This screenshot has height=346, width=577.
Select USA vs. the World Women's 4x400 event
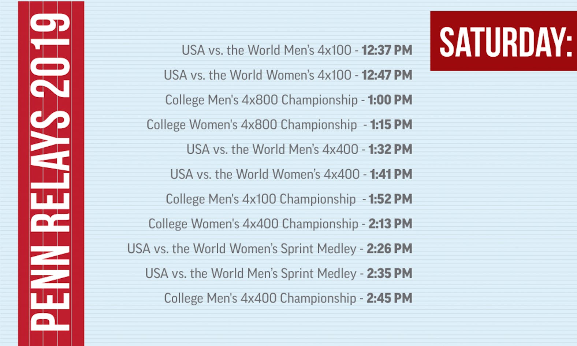point(265,174)
